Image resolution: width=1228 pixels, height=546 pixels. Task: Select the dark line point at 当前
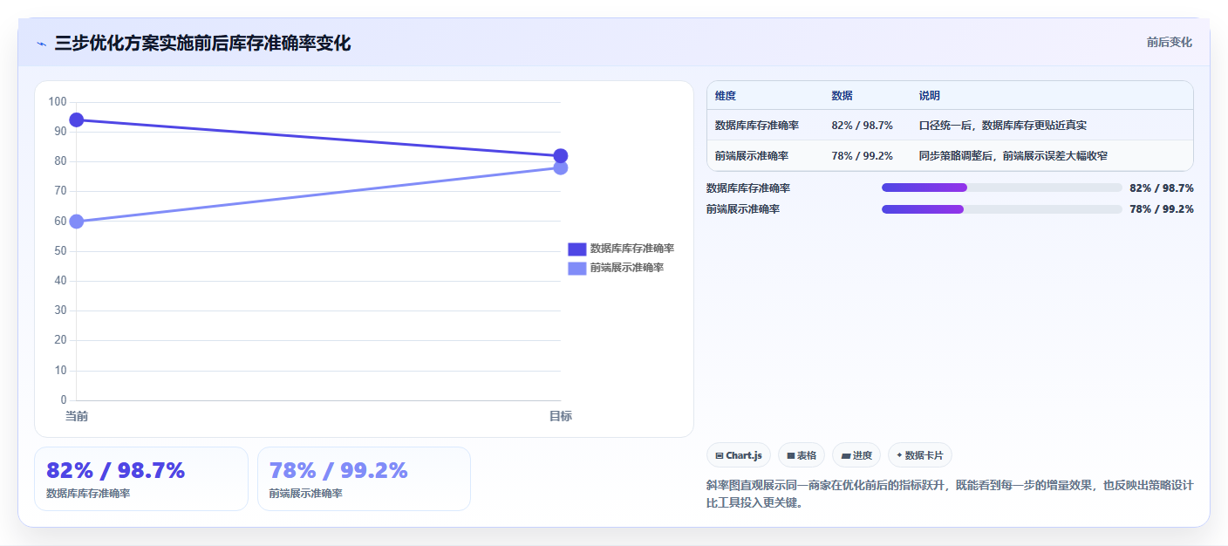77,119
